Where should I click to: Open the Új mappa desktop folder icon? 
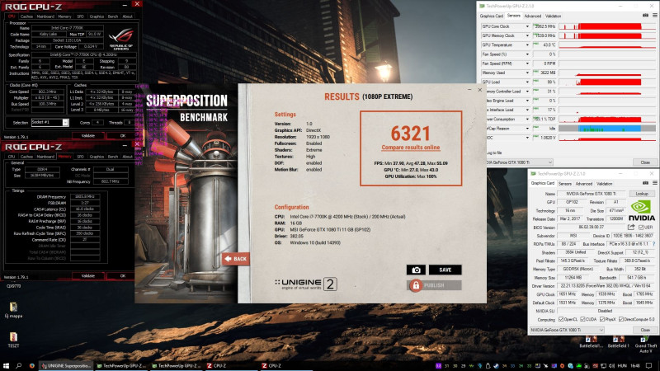[13, 310]
